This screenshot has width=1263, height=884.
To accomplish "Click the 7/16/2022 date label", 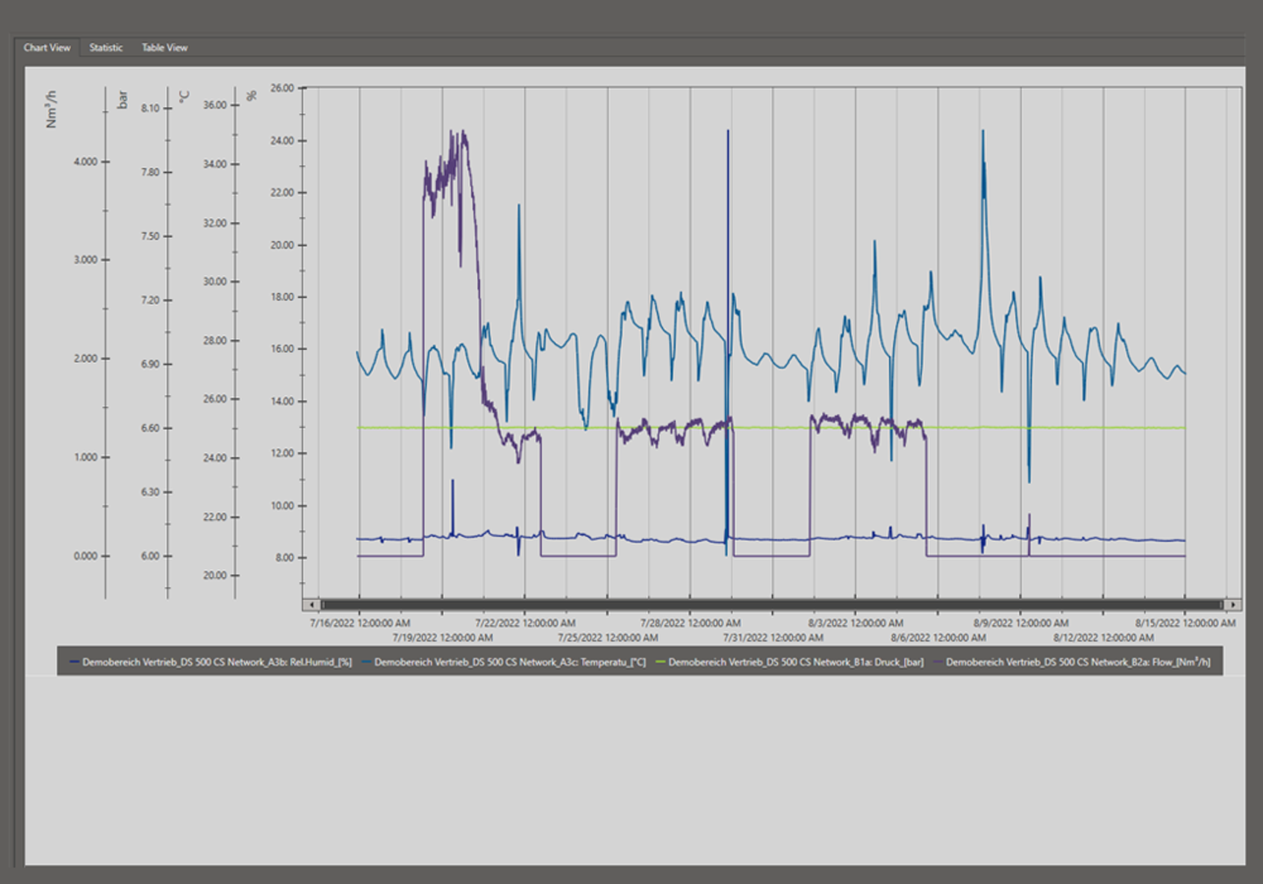I will 360,624.
